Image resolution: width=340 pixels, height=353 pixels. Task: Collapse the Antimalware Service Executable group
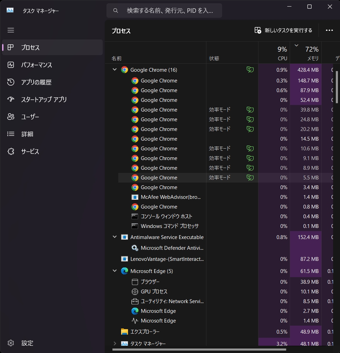tap(114, 237)
